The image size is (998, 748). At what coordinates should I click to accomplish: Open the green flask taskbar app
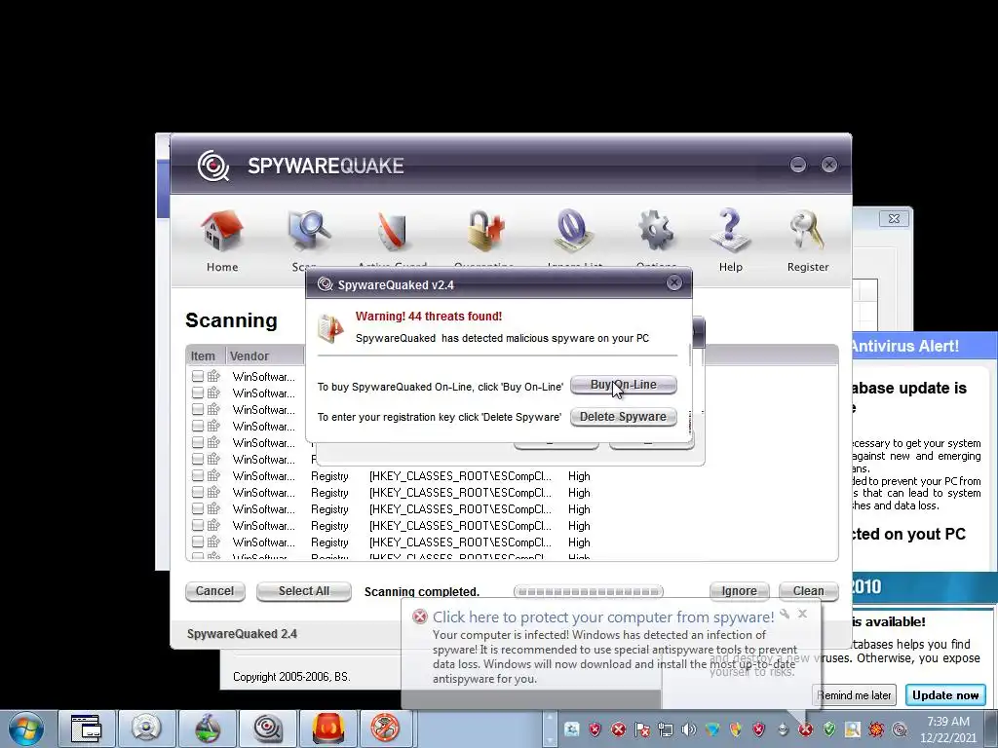coord(207,729)
